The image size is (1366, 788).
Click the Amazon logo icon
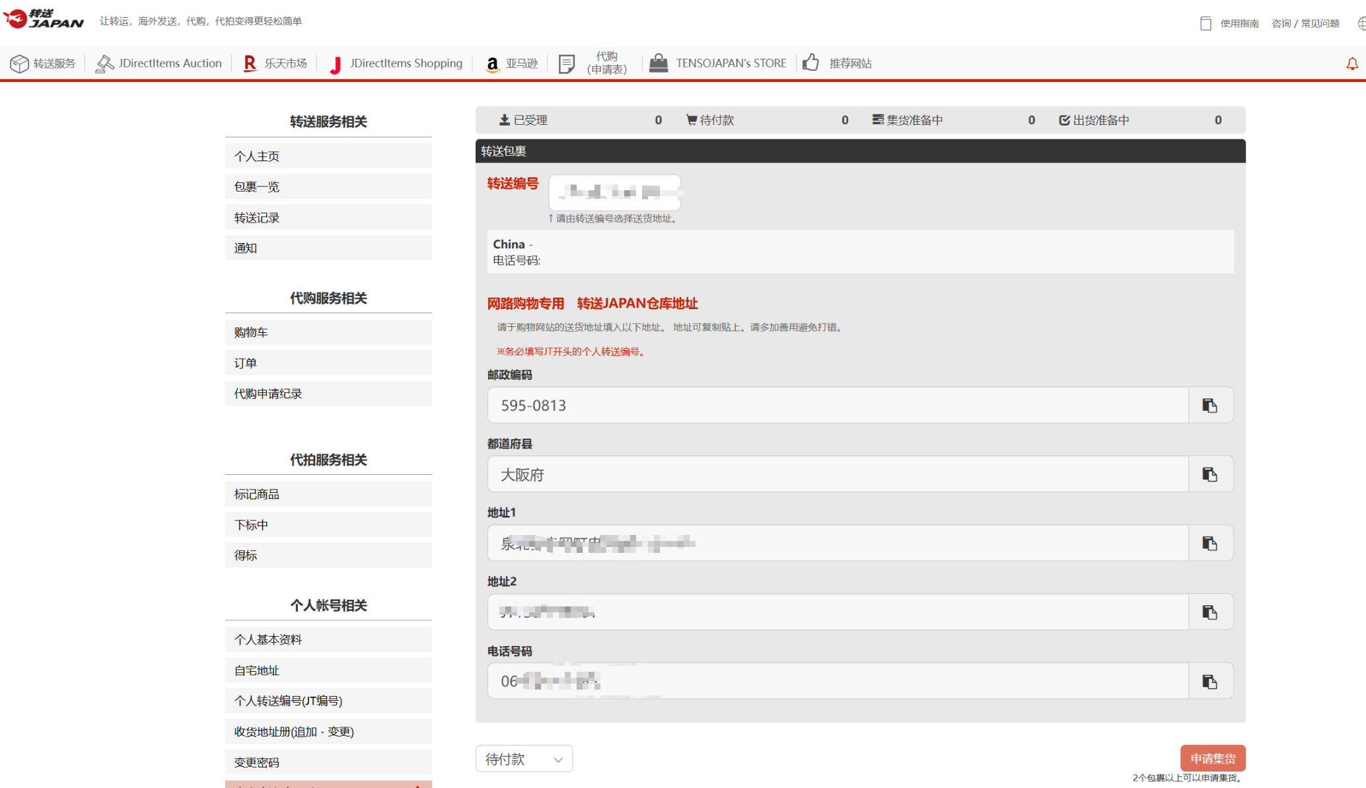(492, 64)
